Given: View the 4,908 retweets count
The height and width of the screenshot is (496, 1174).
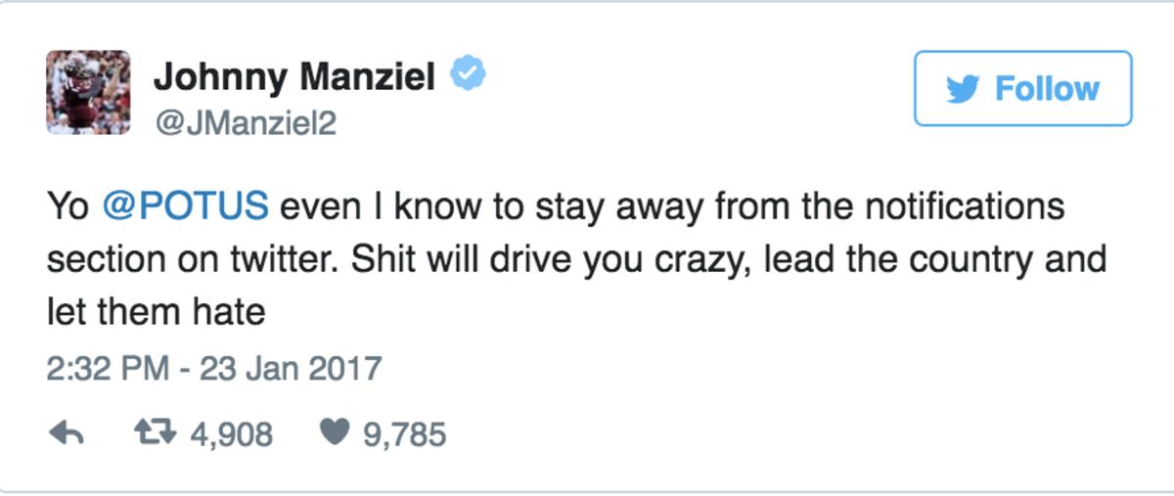Looking at the screenshot, I should pos(232,433).
